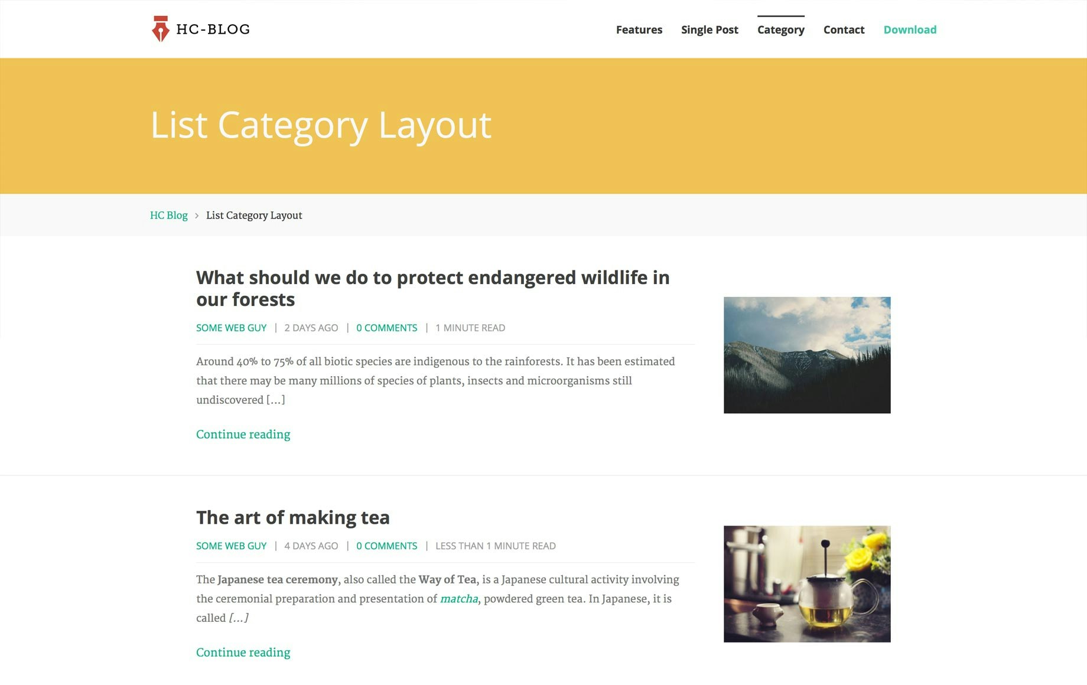Click Continue reading under wildlife post
The width and height of the screenshot is (1087, 685).
243,435
